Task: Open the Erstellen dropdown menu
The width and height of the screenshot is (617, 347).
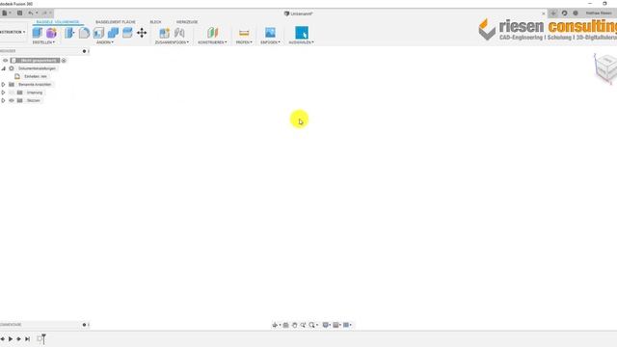Action: (43, 42)
